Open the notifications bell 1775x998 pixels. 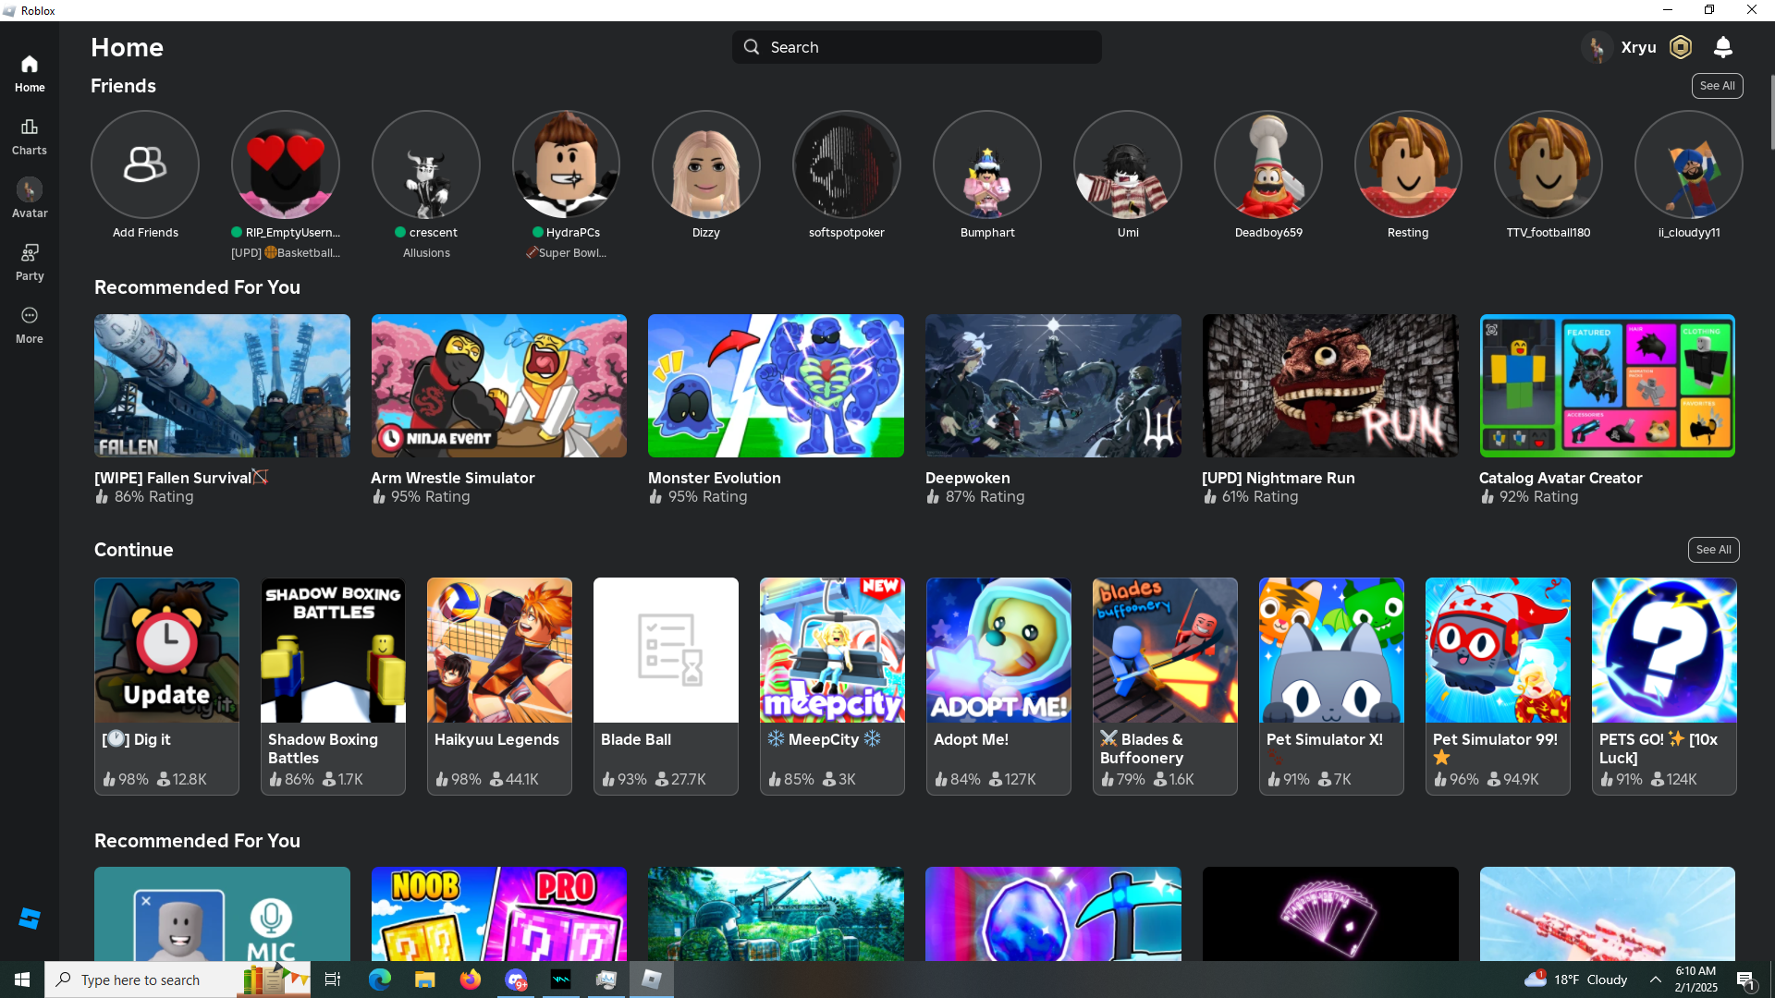click(1722, 47)
